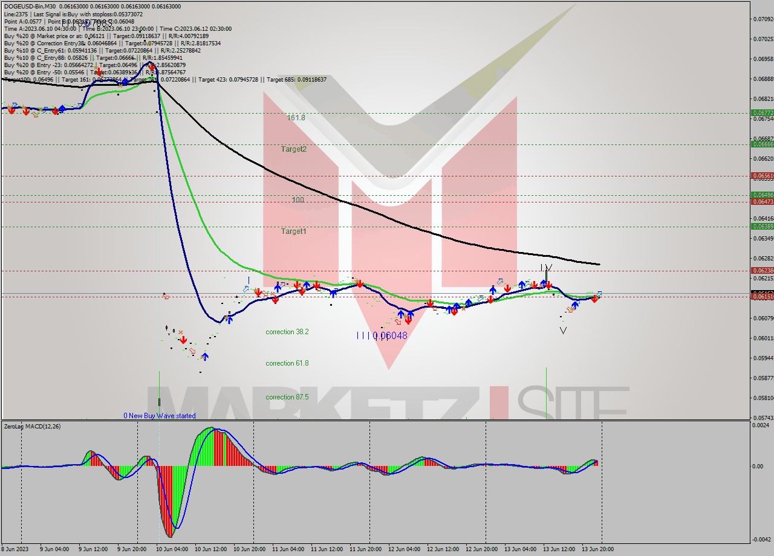Click '12 Jun 04:00' on the time axis

click(404, 549)
